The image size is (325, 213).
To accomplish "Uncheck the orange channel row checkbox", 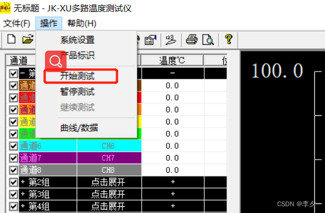I will (x=14, y=110).
